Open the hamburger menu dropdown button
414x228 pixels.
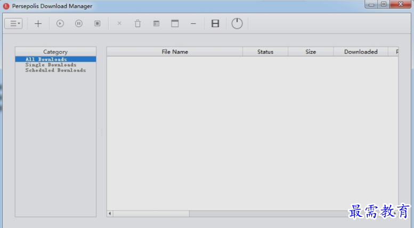point(13,23)
